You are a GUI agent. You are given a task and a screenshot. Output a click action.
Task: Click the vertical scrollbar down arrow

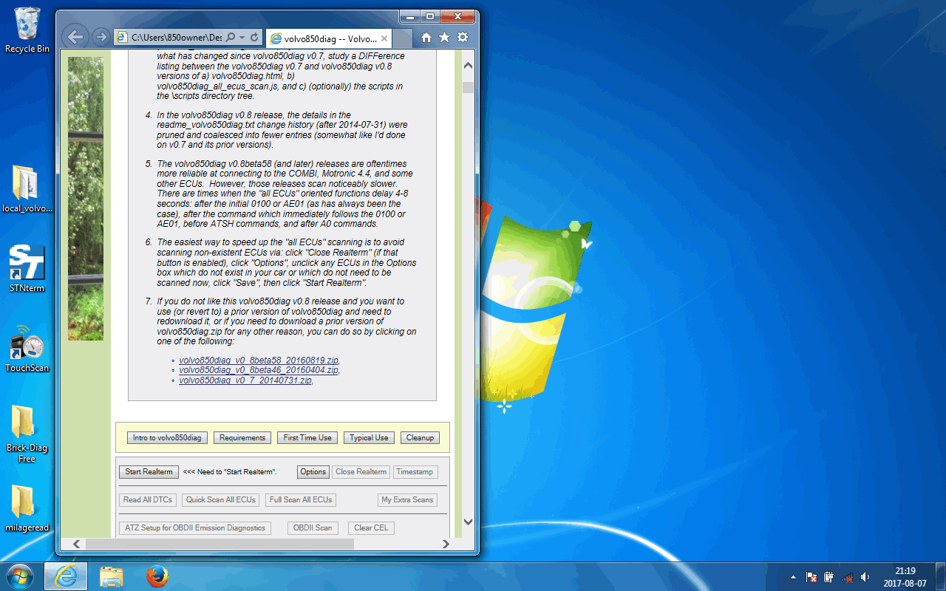(468, 522)
